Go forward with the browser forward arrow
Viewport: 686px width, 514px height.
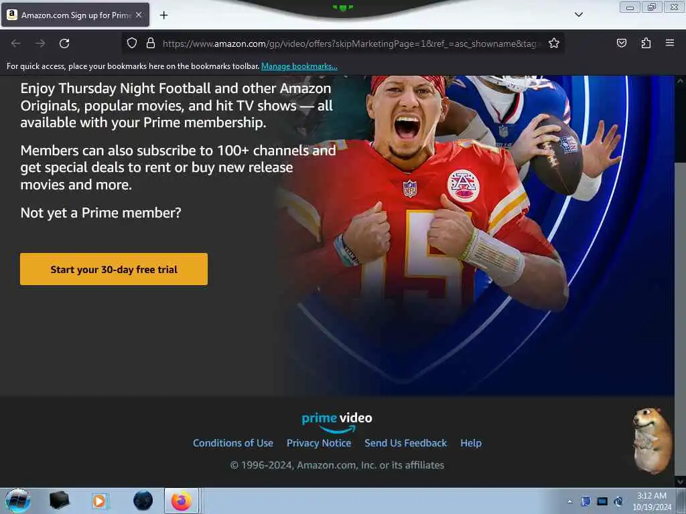click(x=40, y=44)
